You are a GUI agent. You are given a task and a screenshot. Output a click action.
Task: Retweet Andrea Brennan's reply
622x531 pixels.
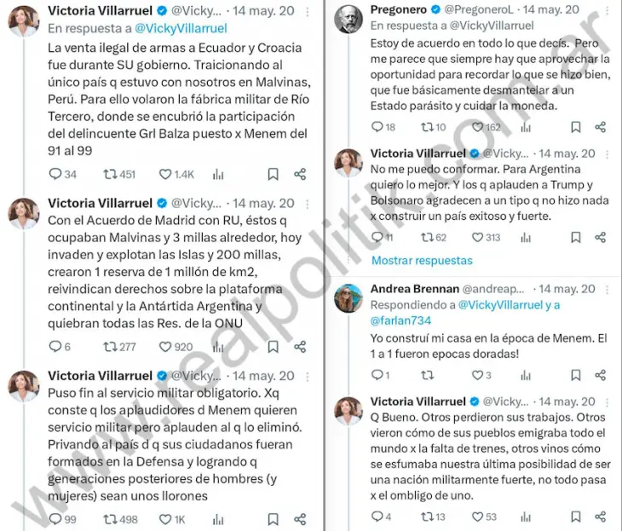coord(427,375)
